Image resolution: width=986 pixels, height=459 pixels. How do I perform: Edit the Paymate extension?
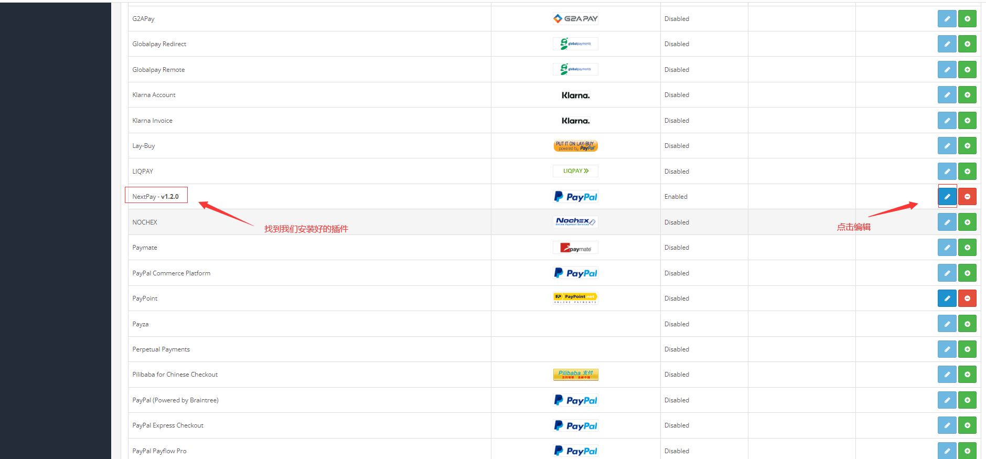point(947,248)
